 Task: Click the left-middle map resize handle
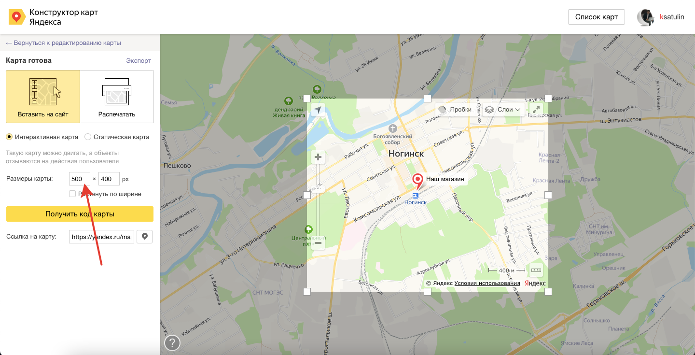[307, 195]
